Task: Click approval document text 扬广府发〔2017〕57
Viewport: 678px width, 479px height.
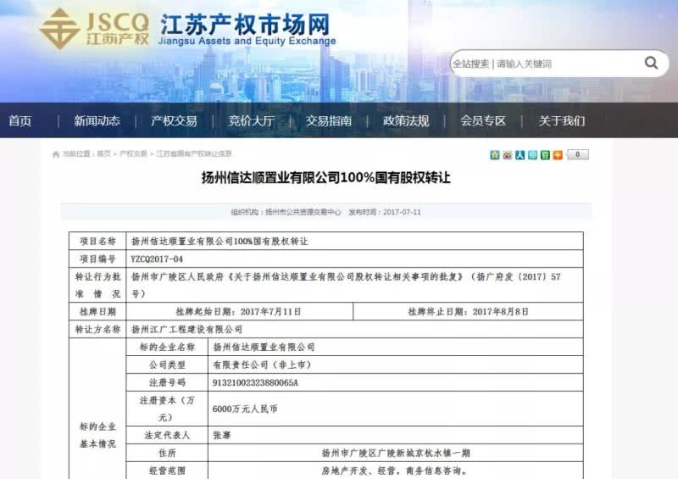Action: (519, 276)
